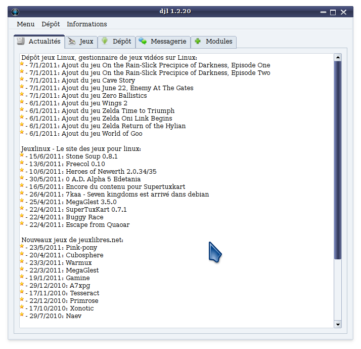Click the chat bubbles icon on Messagerie tab

pos(143,41)
